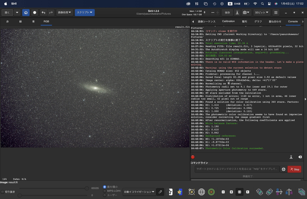This screenshot has width=307, height=199.
Task: Switch to the Console tab
Action: point(293,21)
